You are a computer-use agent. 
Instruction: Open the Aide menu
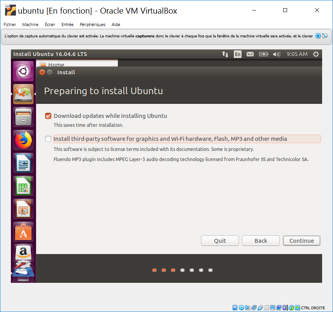(x=116, y=25)
